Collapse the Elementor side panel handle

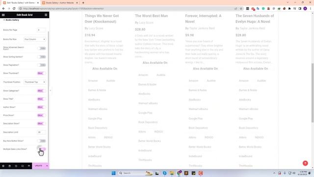point(50,90)
